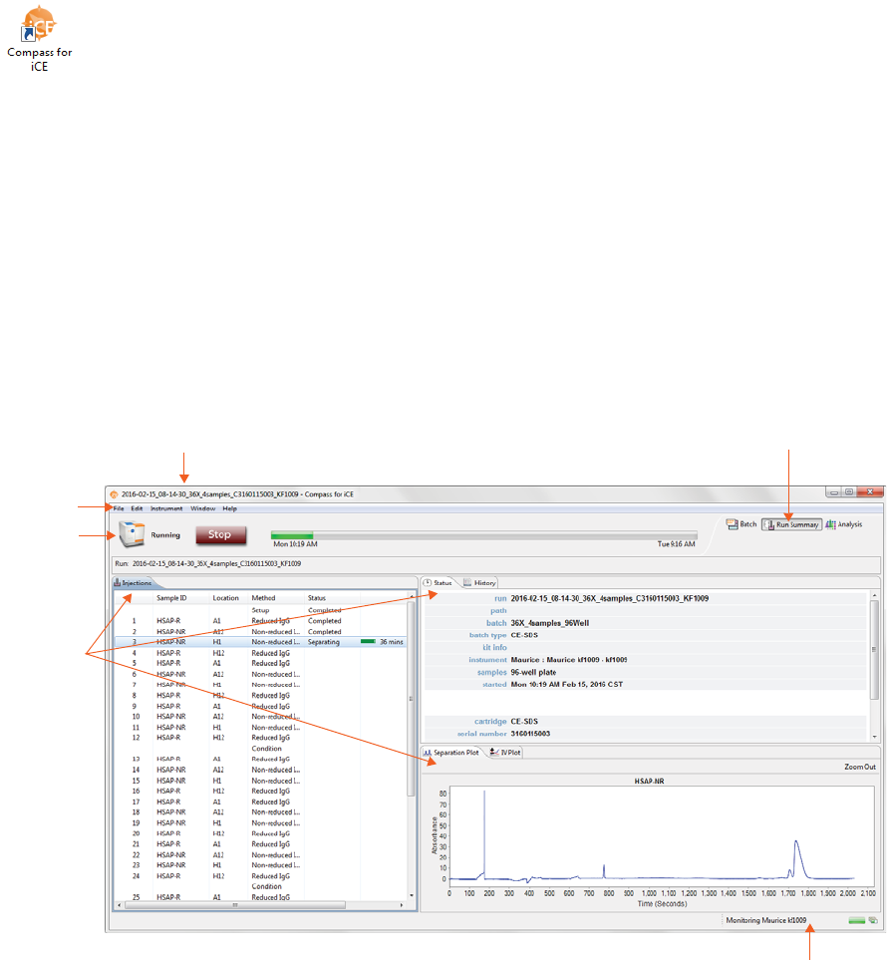
Task: Click the Compass for iCE title bar icon
Action: [114, 494]
